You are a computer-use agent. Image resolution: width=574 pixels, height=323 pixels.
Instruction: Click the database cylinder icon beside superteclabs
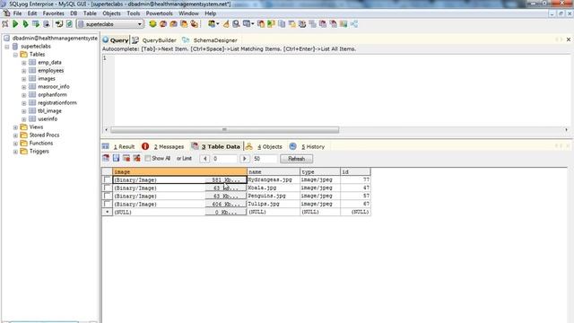15,46
